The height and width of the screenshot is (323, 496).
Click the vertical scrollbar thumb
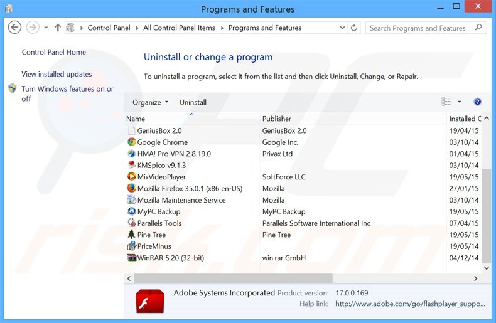(487, 215)
